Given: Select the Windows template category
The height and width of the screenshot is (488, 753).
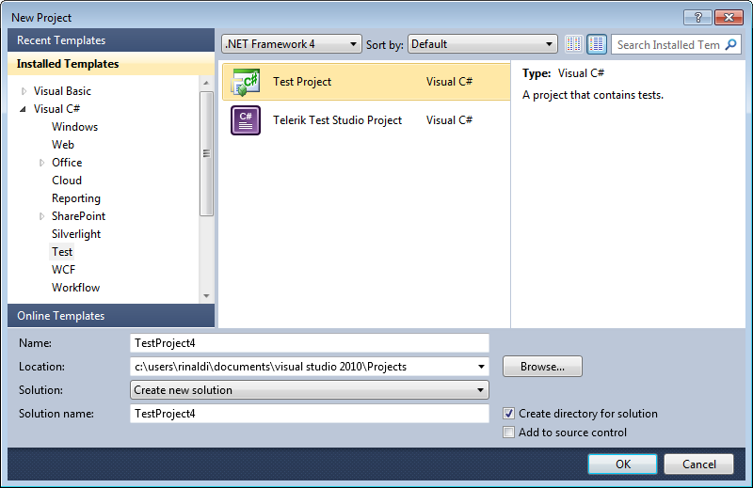Looking at the screenshot, I should 75,127.
